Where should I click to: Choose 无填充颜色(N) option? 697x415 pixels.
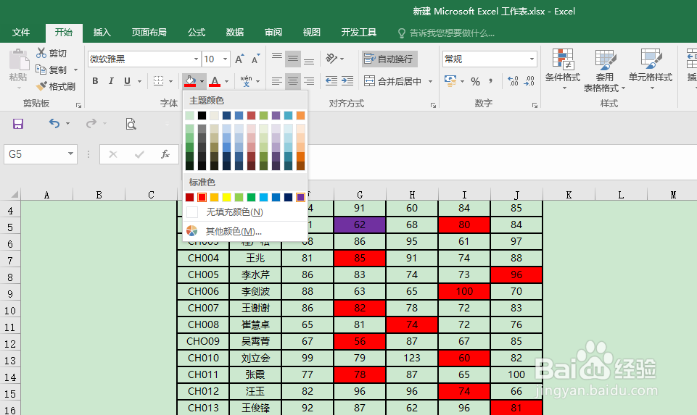coord(244,212)
